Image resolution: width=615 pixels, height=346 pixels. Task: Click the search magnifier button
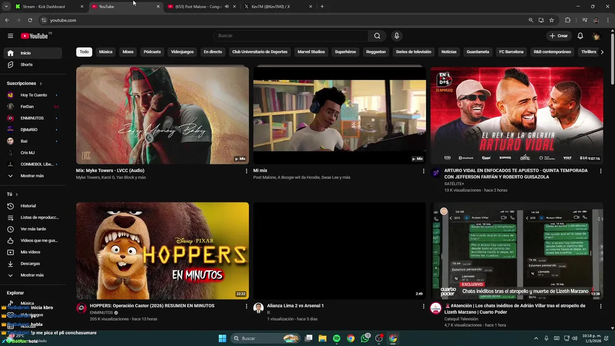(377, 36)
